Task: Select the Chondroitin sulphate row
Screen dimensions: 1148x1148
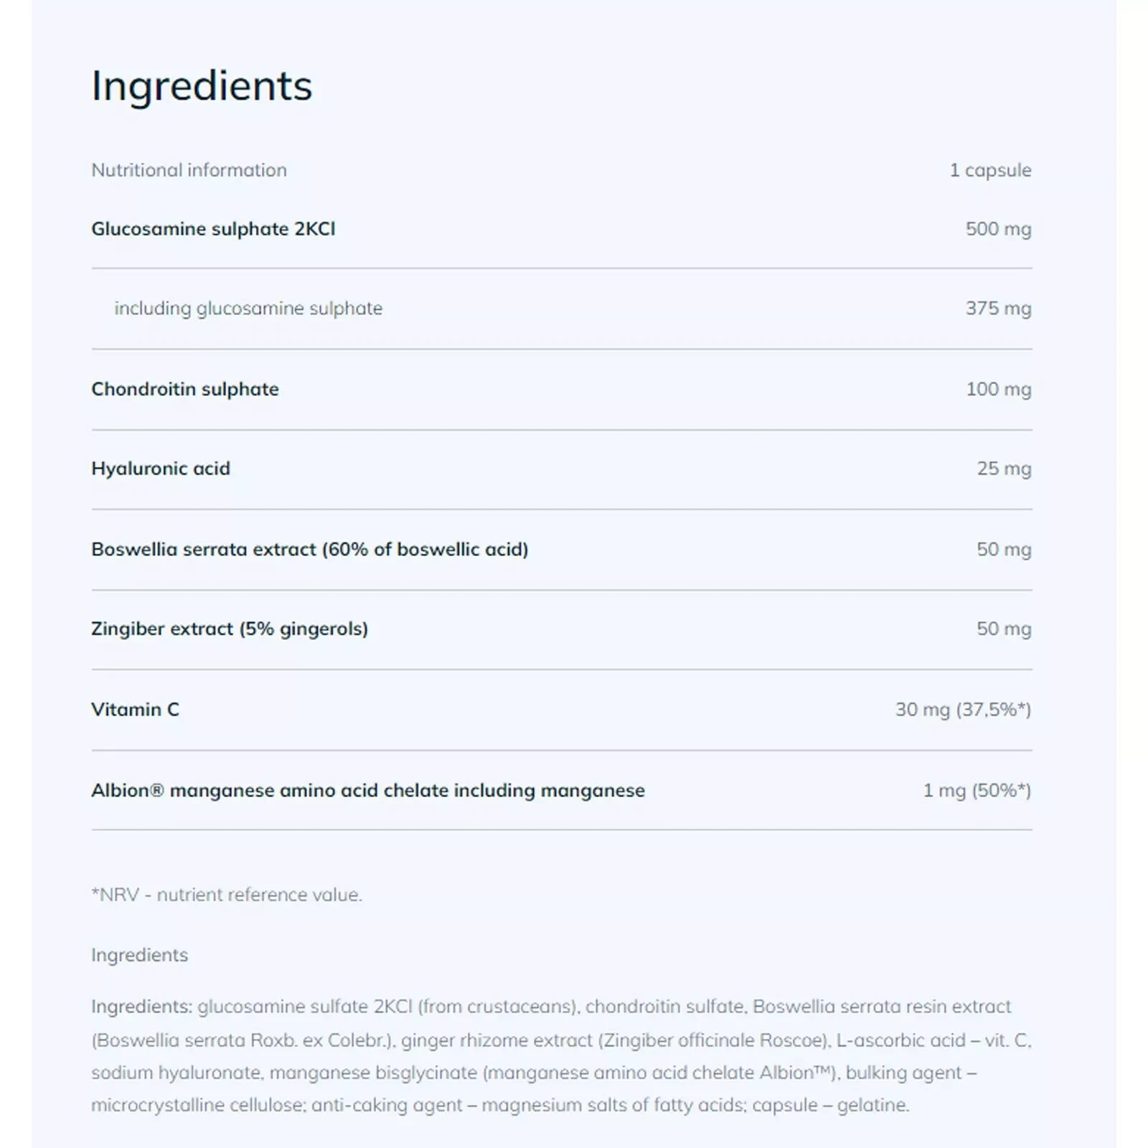Action: click(562, 390)
